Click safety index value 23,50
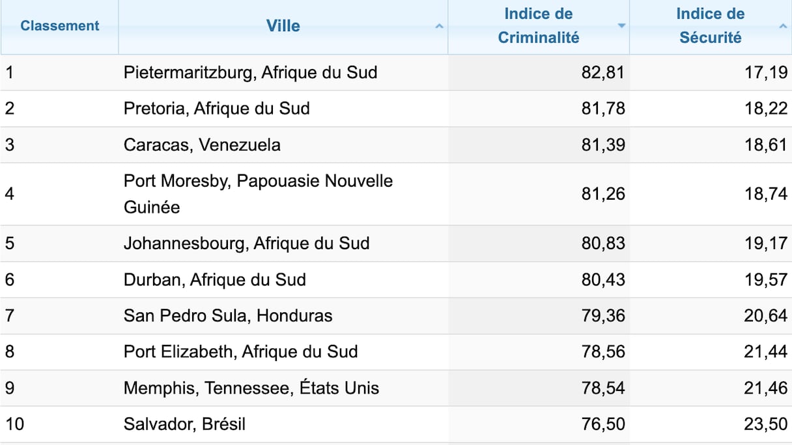This screenshot has width=792, height=445. [x=765, y=425]
